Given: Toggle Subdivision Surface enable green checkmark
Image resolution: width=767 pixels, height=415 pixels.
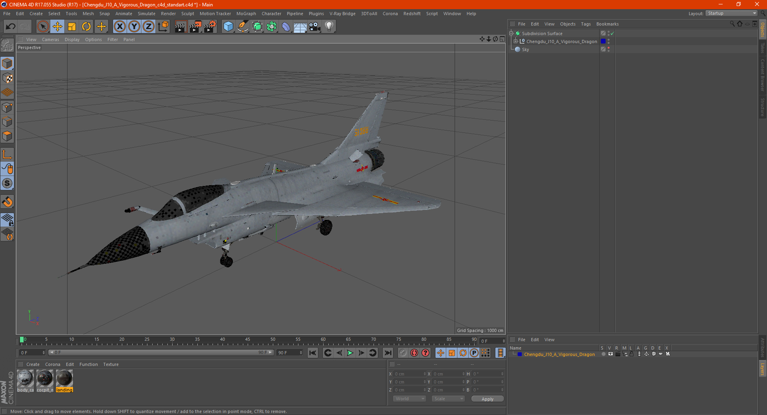Looking at the screenshot, I should click(612, 34).
